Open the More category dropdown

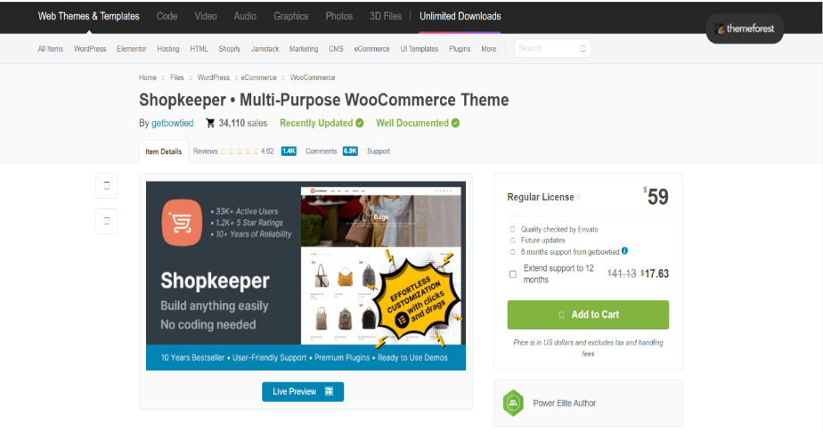click(x=489, y=49)
